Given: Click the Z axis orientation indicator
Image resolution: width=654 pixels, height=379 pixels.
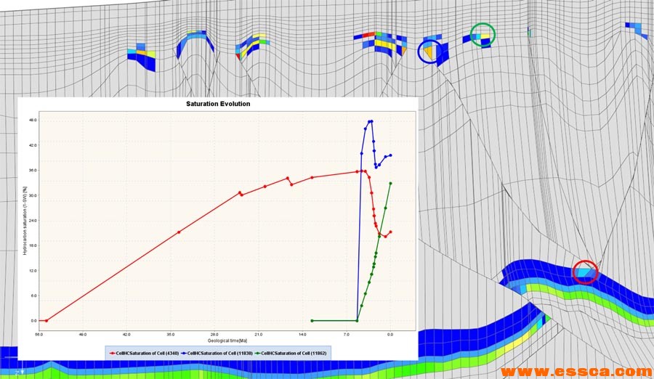Looking at the screenshot, I should coord(20,372).
